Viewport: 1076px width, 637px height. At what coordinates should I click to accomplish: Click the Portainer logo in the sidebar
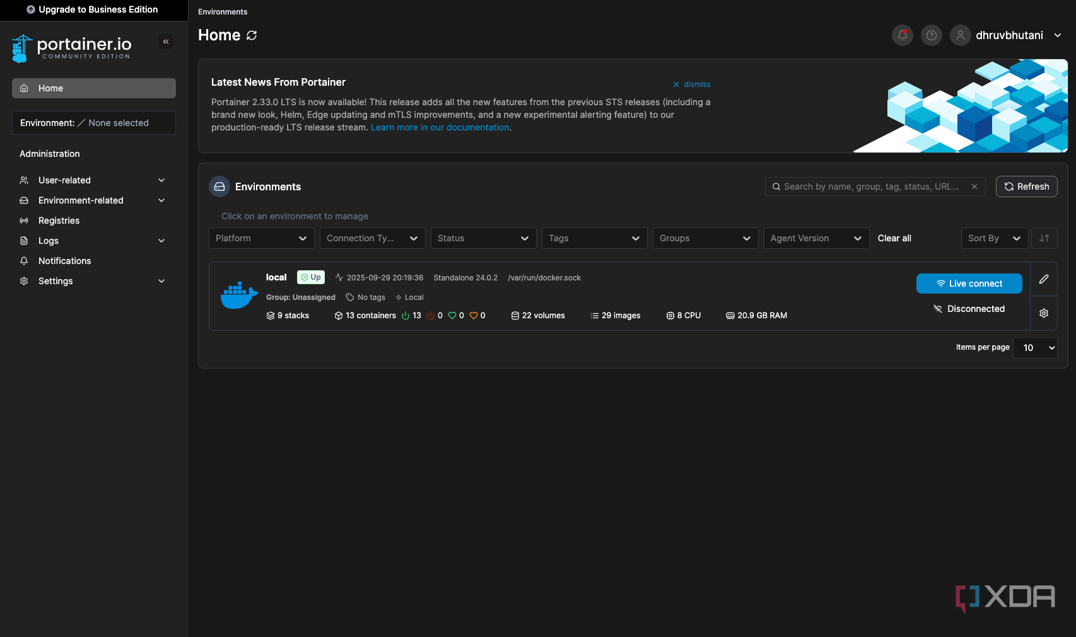click(71, 48)
